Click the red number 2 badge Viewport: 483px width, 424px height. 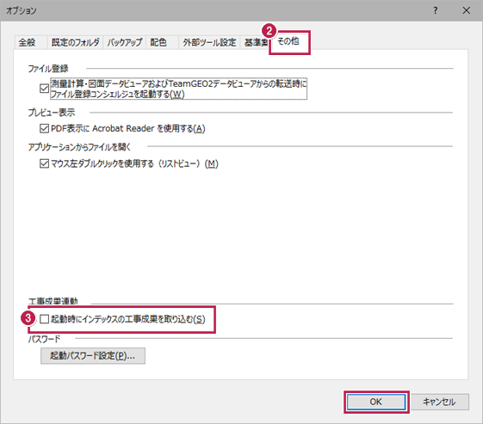click(x=269, y=31)
